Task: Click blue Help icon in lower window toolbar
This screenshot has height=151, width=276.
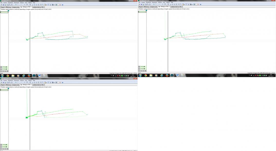Action: (62, 82)
